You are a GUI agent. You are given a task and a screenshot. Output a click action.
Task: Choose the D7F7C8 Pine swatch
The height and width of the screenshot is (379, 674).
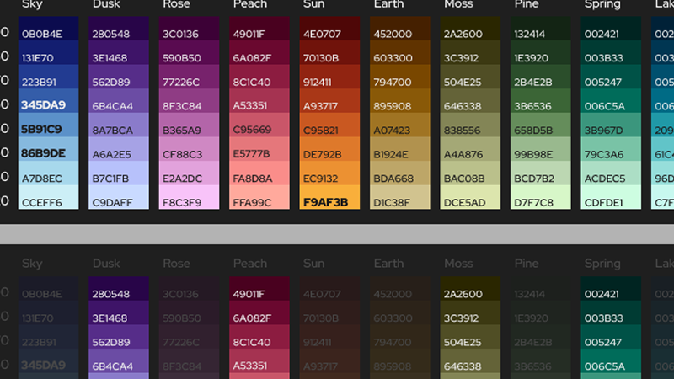click(x=541, y=197)
